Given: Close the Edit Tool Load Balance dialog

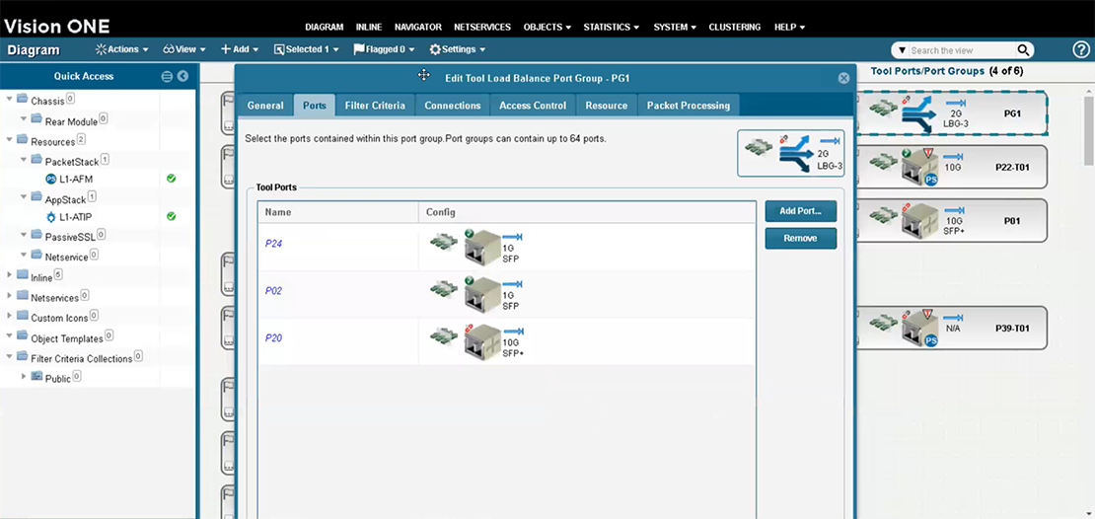Looking at the screenshot, I should click(843, 78).
